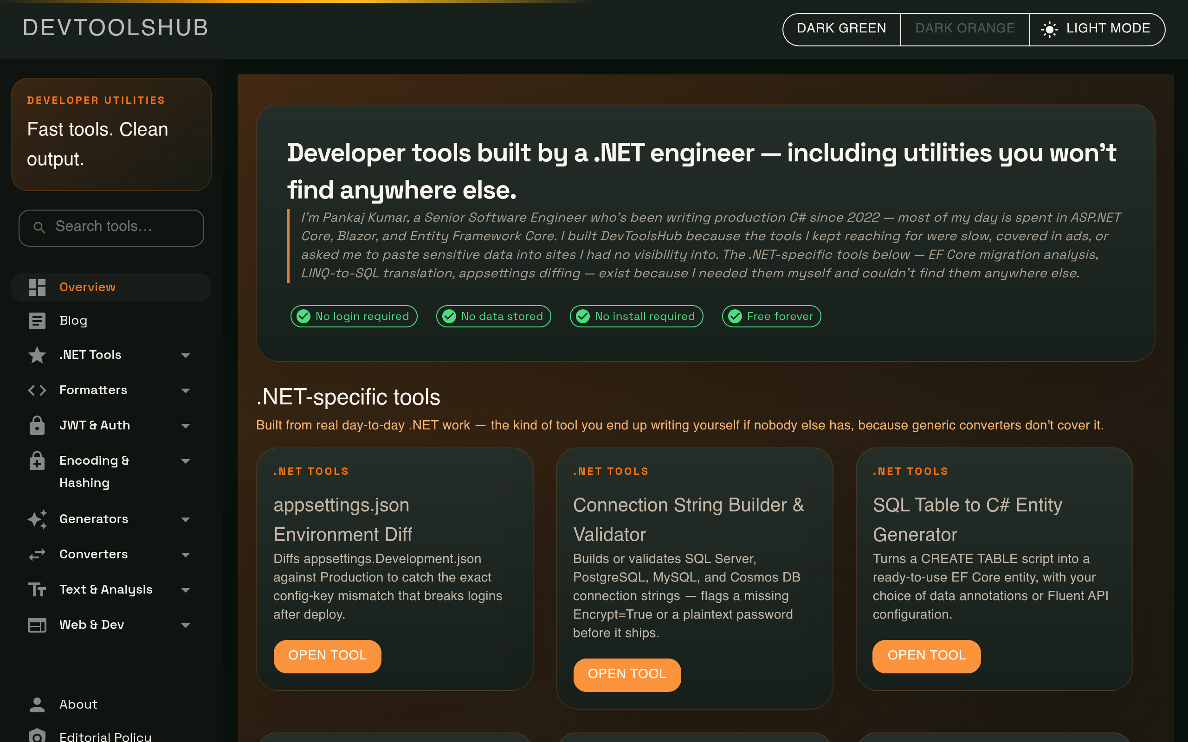Expand the Encoding & Hashing dropdown arrow
This screenshot has width=1188, height=742.
pyautogui.click(x=186, y=461)
